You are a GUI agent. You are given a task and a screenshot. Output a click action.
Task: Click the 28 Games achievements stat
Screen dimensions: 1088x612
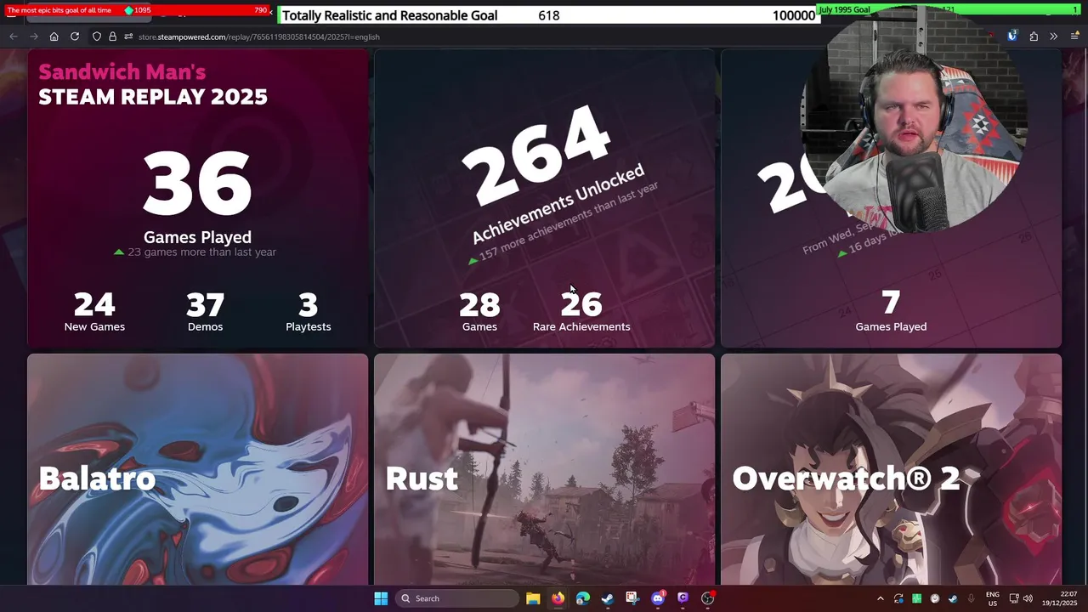pos(479,312)
